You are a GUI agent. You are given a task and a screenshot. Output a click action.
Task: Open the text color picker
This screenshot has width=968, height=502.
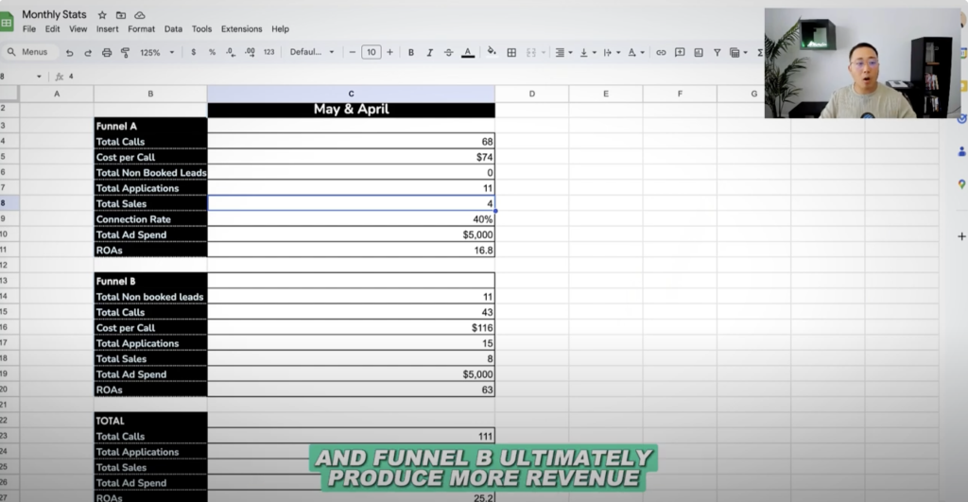click(x=468, y=52)
